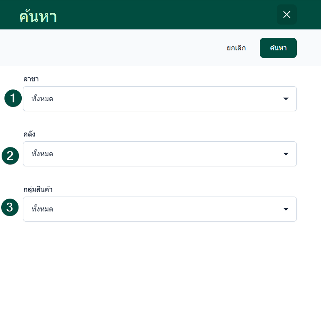Click the ค้นหา dialog title text
Screen dimensions: 321x317
[x=38, y=17]
